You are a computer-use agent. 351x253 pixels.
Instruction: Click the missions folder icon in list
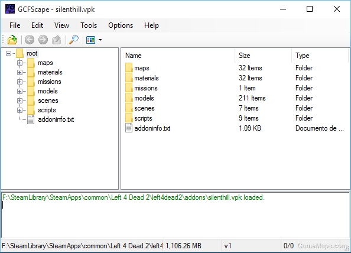tap(129, 87)
